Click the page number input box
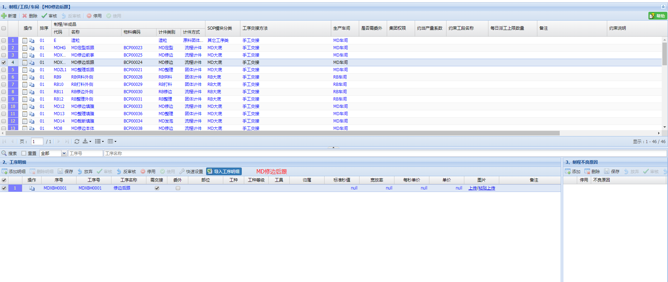Viewport: 668px width, 282px height. click(x=37, y=141)
